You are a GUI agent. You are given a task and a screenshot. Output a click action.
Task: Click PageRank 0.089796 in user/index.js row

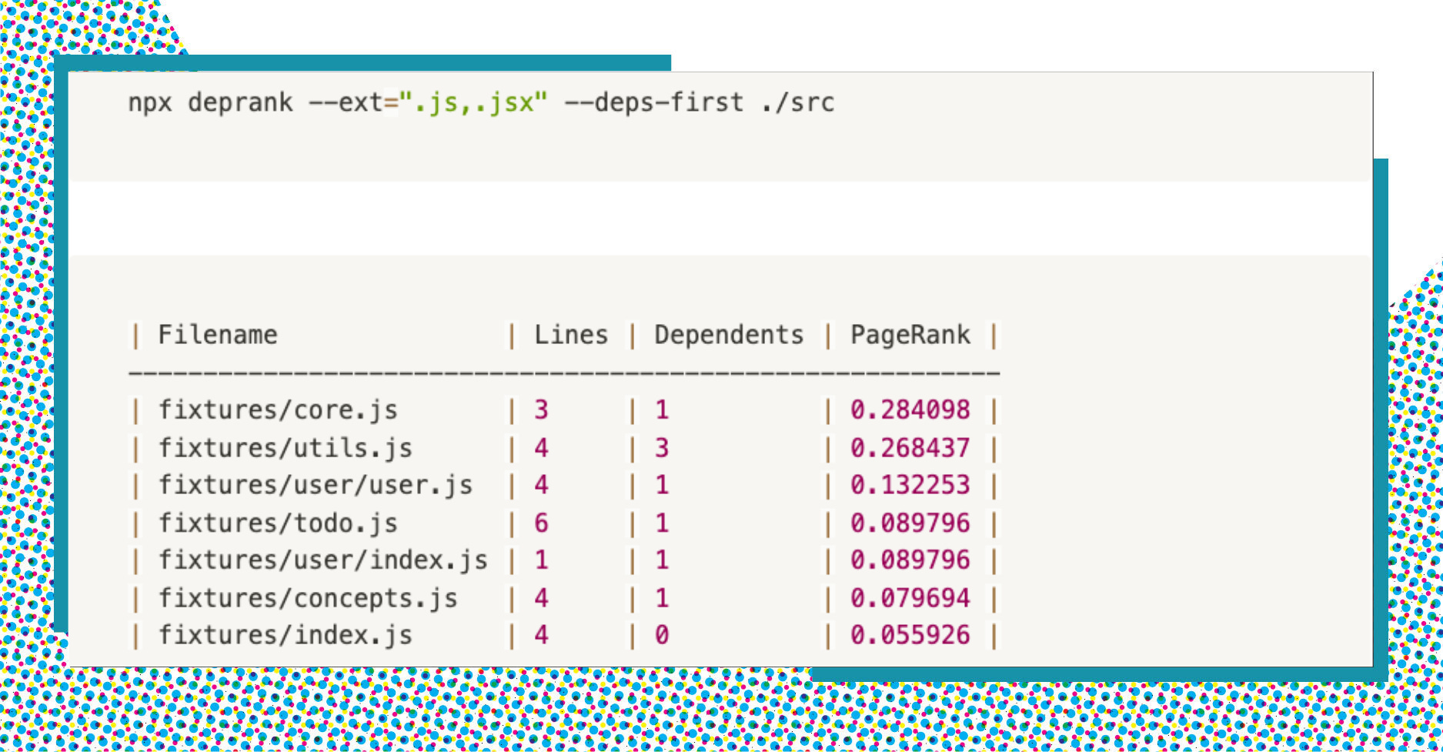tap(910, 560)
